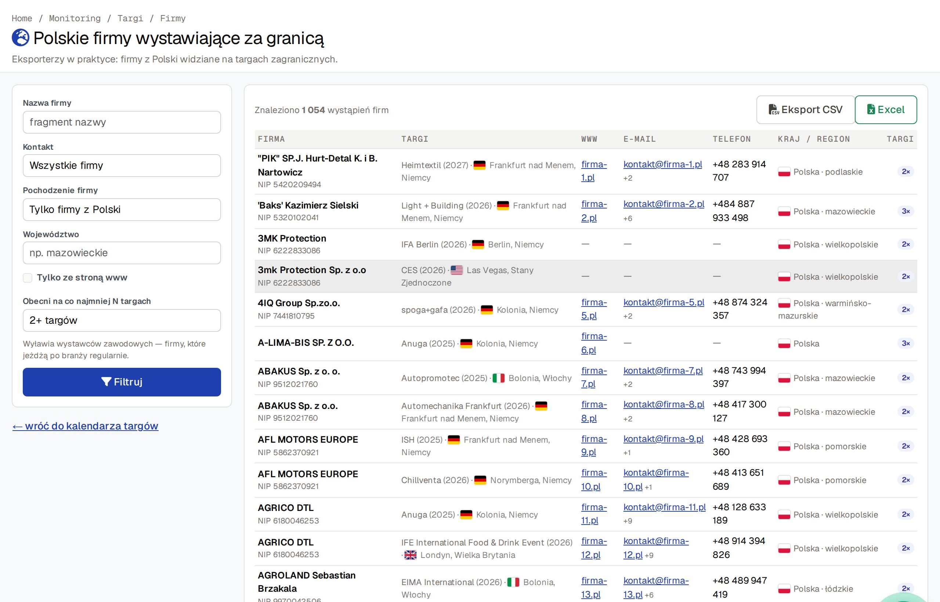Click the German flag in IFA Berlin row
Screen dimensions: 940x602
[x=478, y=244]
